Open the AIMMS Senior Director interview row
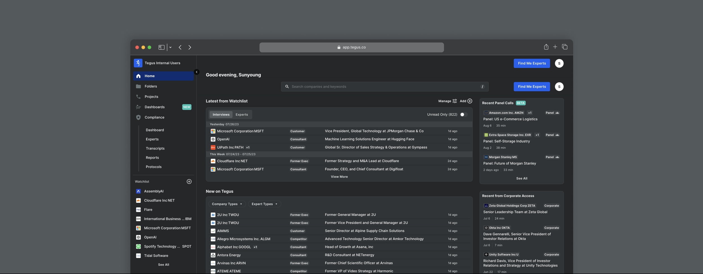The width and height of the screenshot is (703, 274). coord(339,231)
